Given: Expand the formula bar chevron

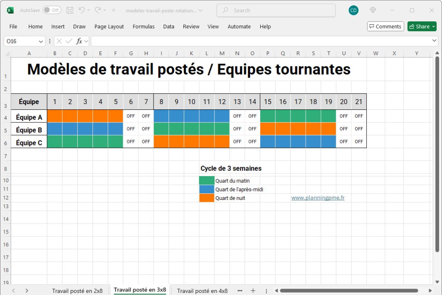Looking at the screenshot, I should (x=434, y=41).
